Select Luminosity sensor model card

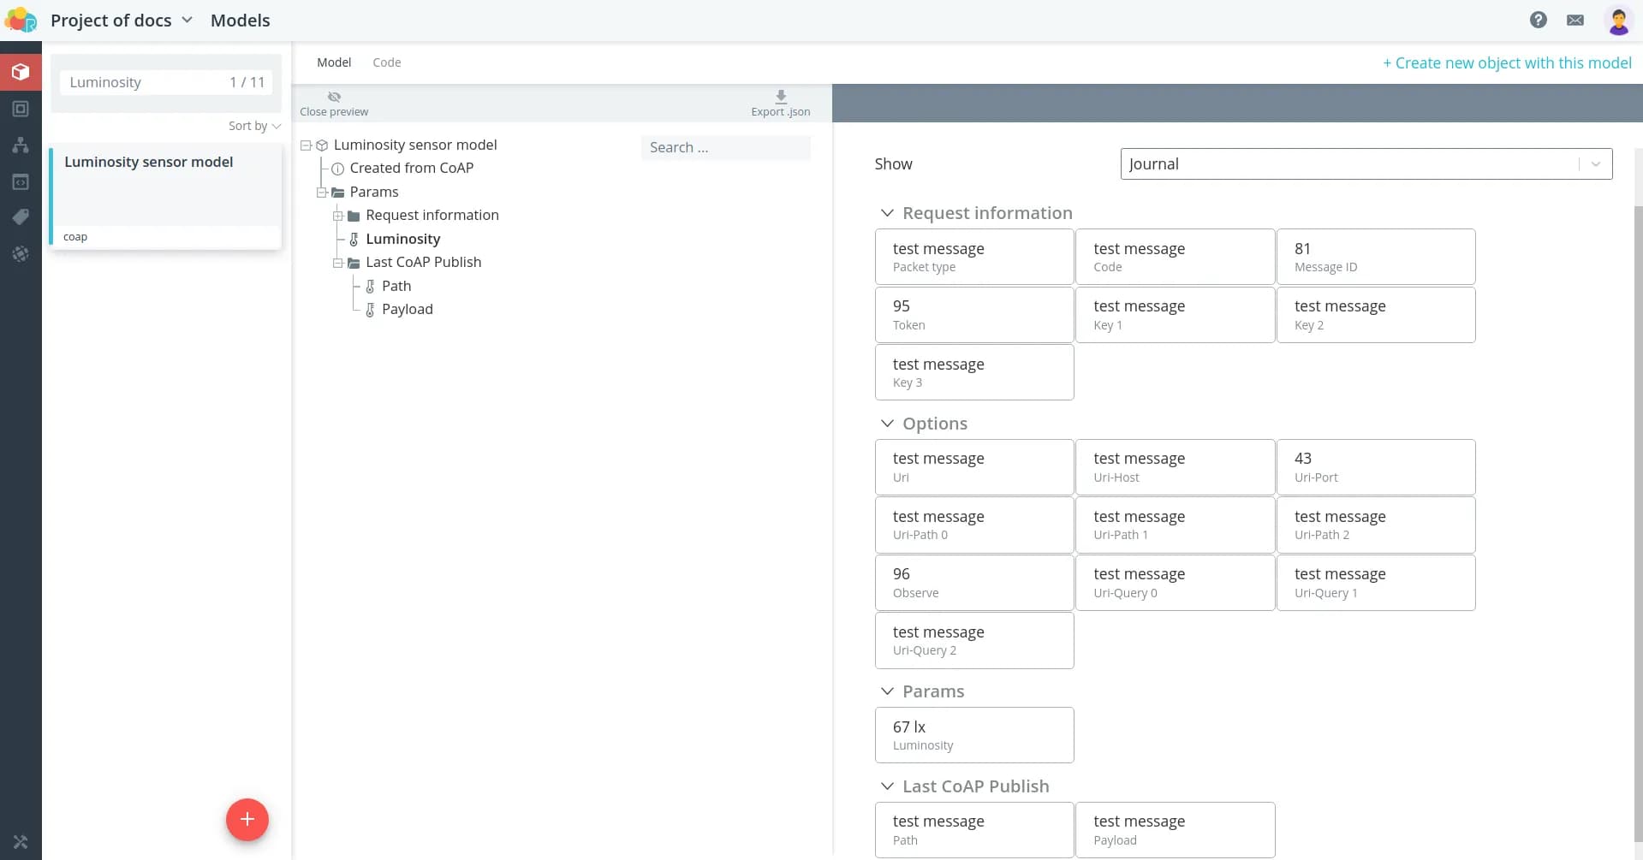(166, 197)
